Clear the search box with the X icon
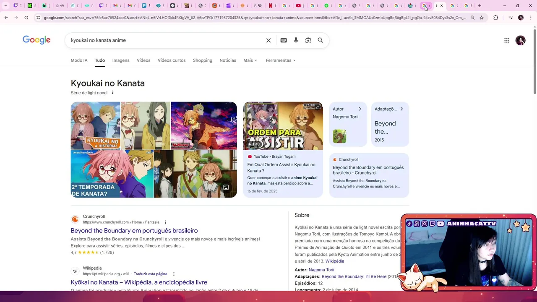Viewport: 537px width, 302px height. pos(268,40)
